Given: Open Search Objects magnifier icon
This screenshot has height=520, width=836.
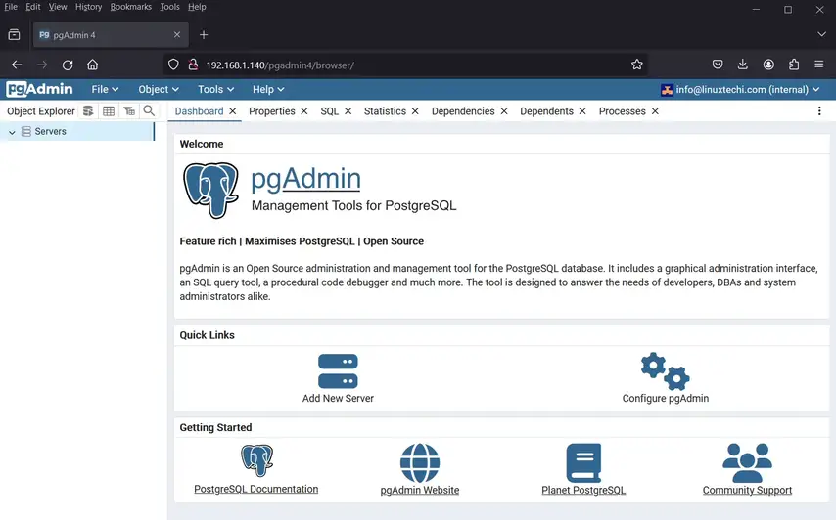Looking at the screenshot, I should point(149,111).
